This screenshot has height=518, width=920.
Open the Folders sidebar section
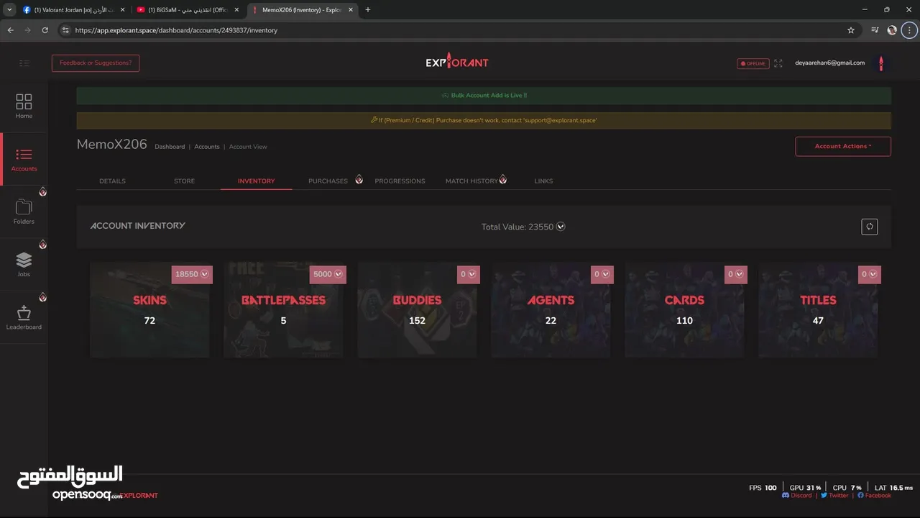pyautogui.click(x=24, y=212)
